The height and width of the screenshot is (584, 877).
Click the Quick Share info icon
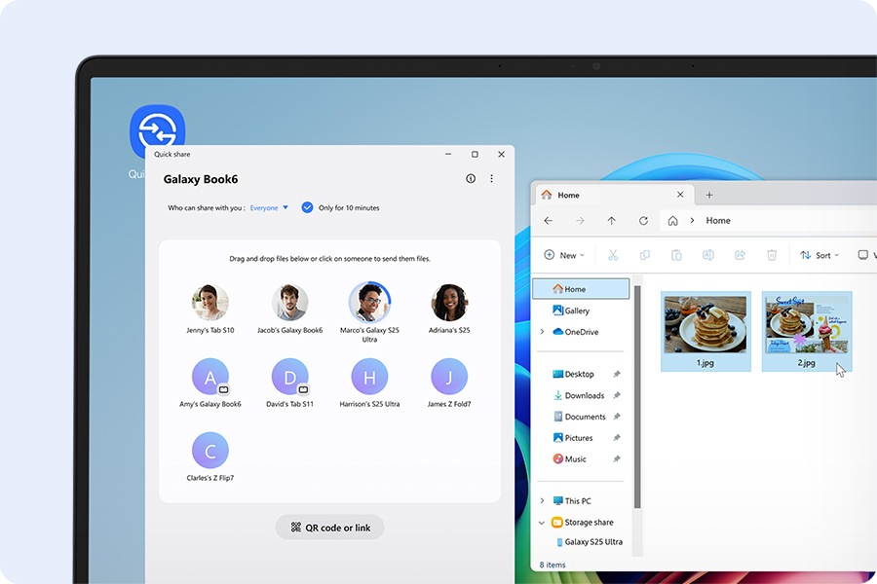coord(471,179)
